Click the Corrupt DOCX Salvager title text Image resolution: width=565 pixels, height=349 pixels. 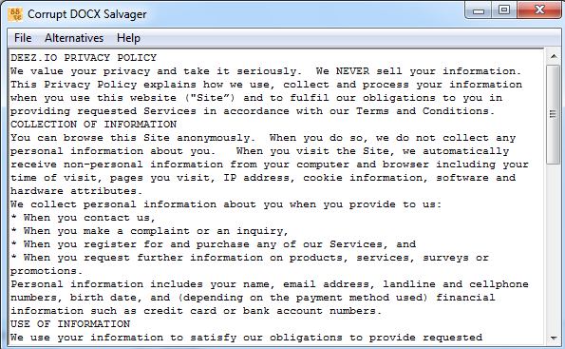pos(86,14)
